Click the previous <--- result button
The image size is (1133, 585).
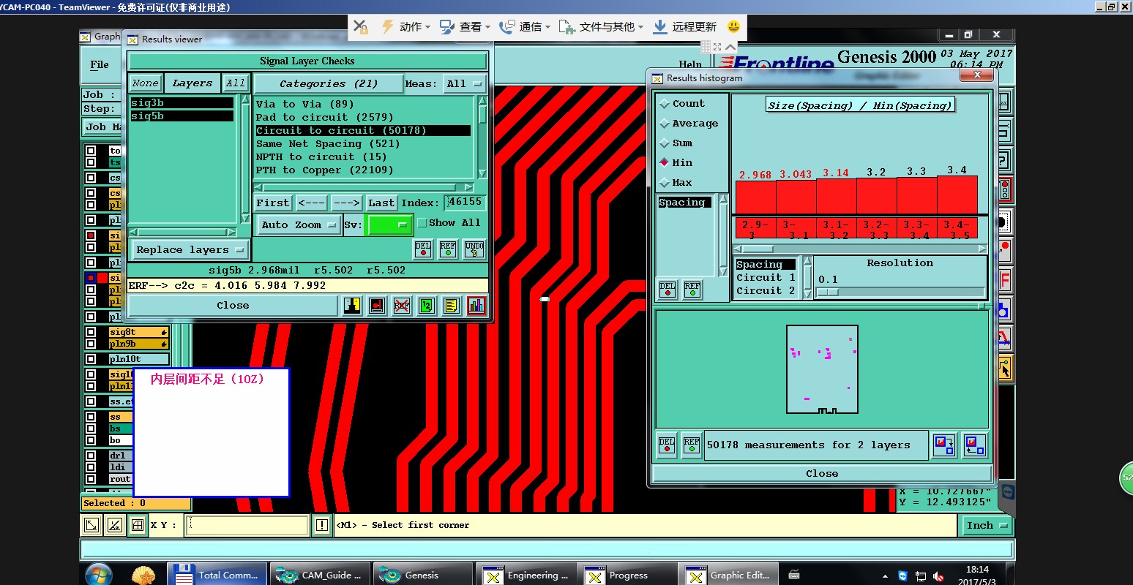pyautogui.click(x=312, y=203)
